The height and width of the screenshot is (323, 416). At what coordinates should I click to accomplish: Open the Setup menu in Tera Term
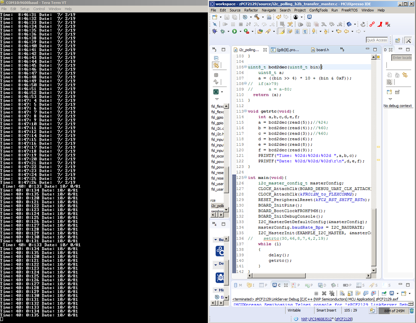tap(25, 9)
